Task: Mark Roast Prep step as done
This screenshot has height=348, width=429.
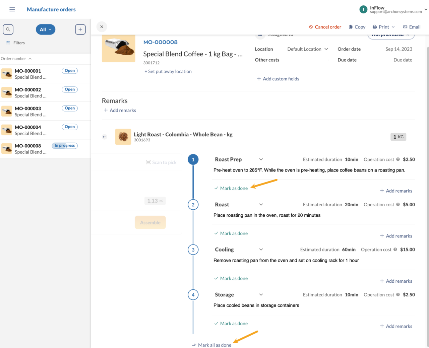Action: (x=231, y=188)
